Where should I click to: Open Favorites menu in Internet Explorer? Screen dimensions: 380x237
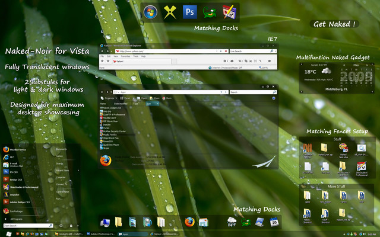pos(125,56)
